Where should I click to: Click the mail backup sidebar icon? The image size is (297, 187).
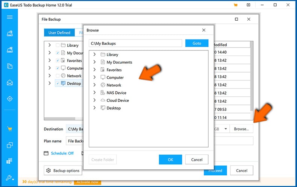point(10,82)
